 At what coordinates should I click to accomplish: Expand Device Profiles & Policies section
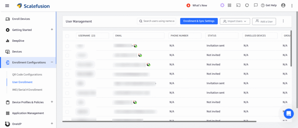[52, 102]
